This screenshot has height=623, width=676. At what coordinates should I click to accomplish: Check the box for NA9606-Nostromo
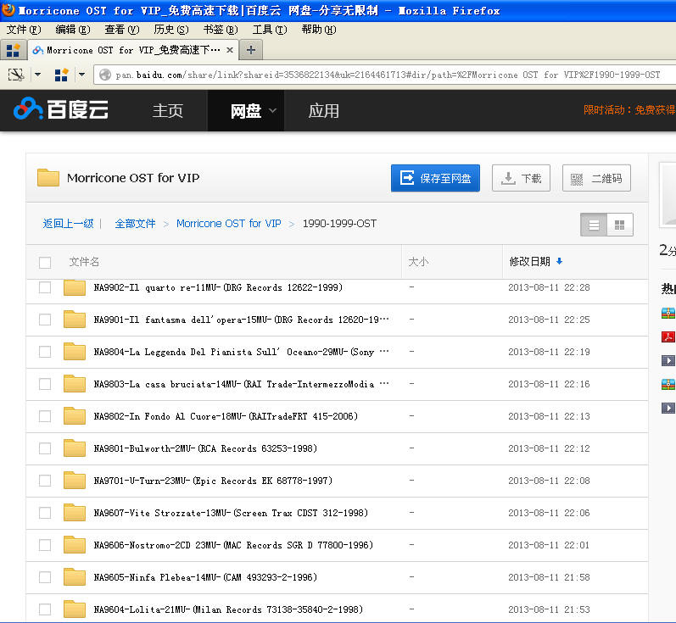pos(45,545)
